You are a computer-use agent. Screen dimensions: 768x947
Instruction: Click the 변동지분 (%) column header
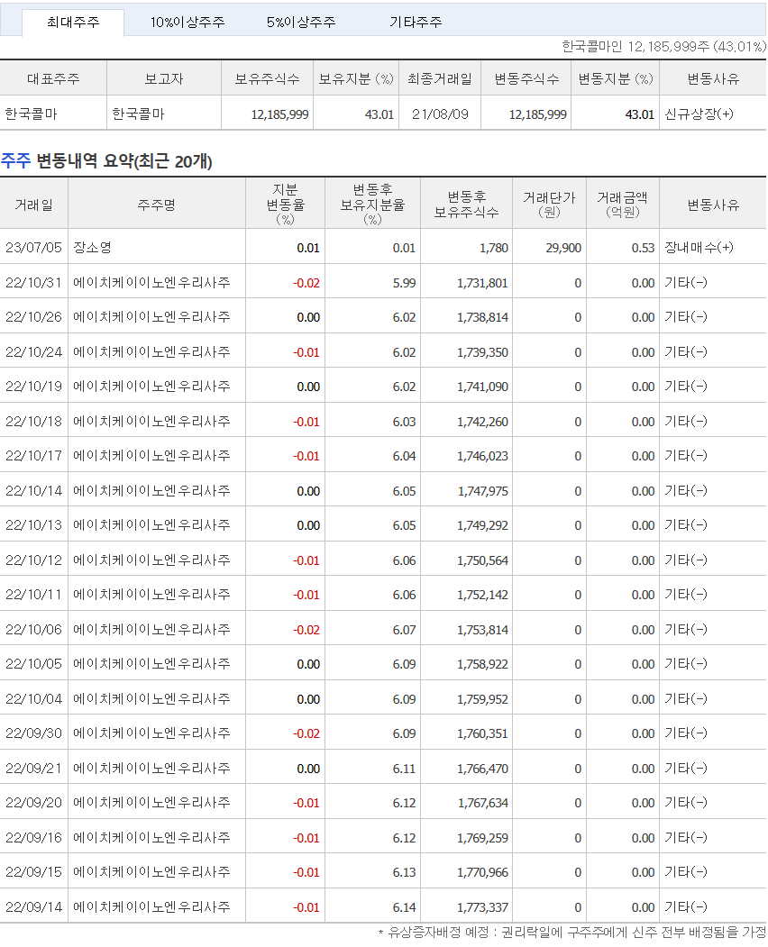pos(615,78)
